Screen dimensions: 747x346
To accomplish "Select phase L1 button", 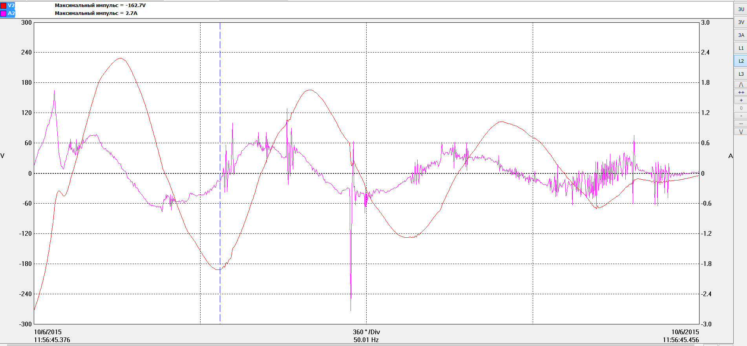I will click(741, 48).
